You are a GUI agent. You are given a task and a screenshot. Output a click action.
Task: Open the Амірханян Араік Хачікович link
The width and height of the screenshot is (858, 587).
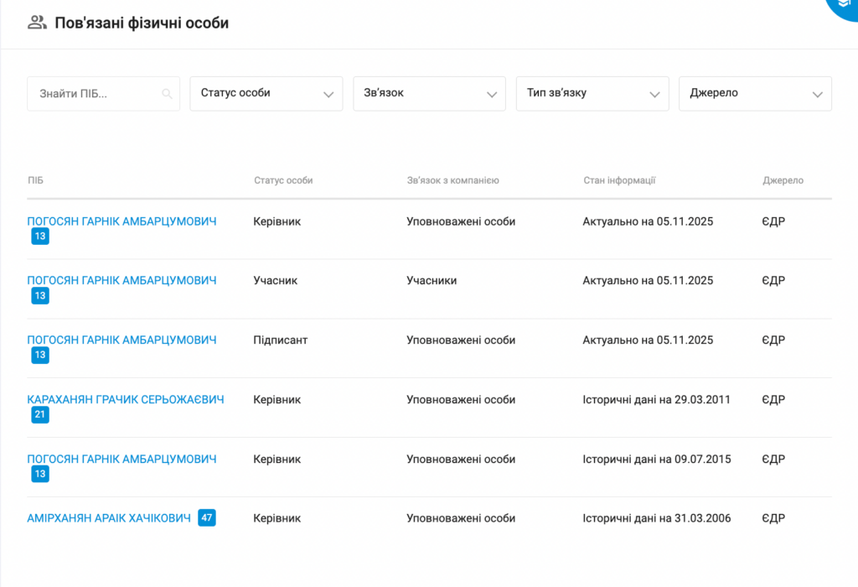109,518
